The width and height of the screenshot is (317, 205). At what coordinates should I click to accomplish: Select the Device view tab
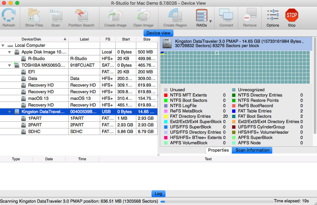pos(158,33)
